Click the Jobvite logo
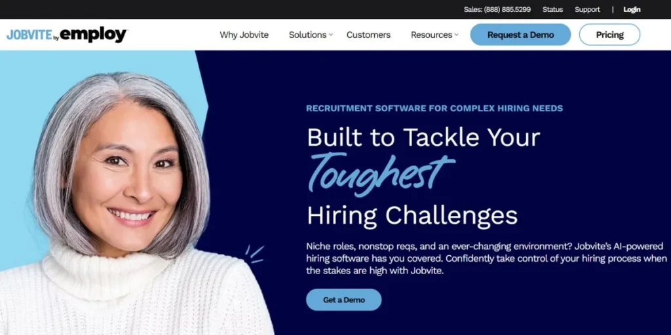This screenshot has width=671, height=335. click(29, 35)
